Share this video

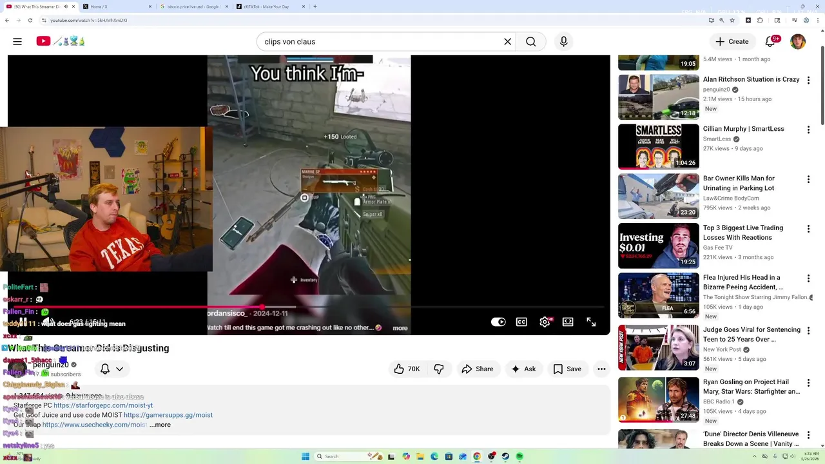point(478,369)
